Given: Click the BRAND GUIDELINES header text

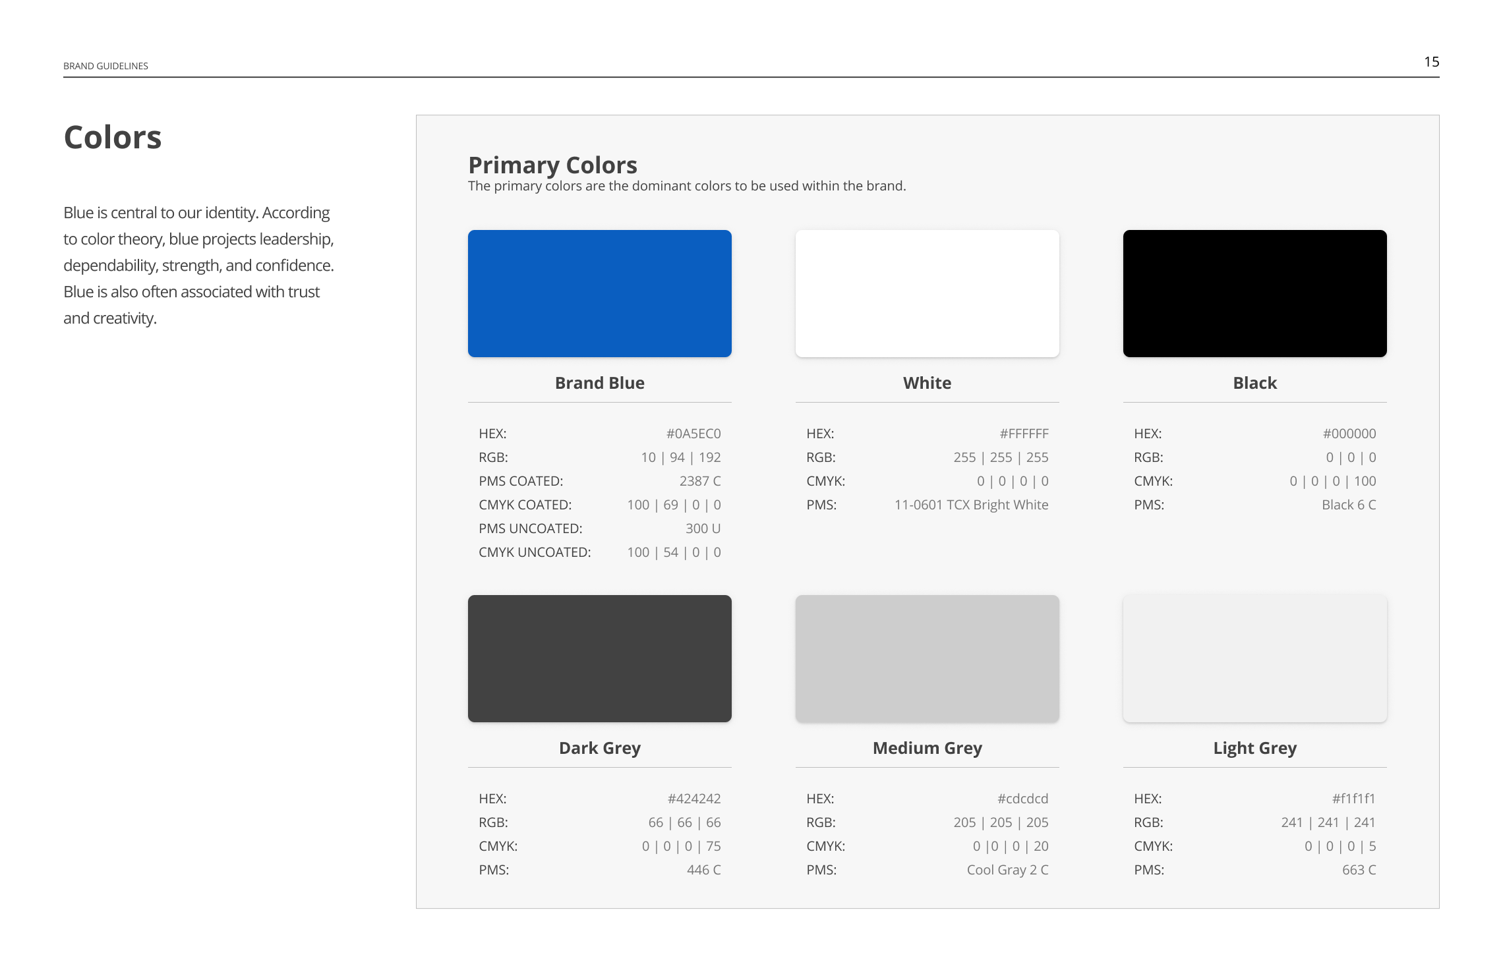Looking at the screenshot, I should click(105, 66).
